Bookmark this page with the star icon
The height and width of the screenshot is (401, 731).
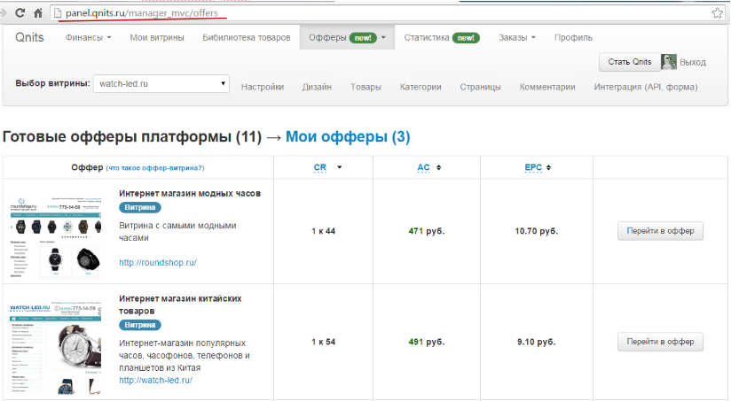pos(717,13)
